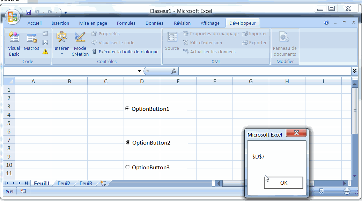Click the macro security warning icon

coord(45,52)
